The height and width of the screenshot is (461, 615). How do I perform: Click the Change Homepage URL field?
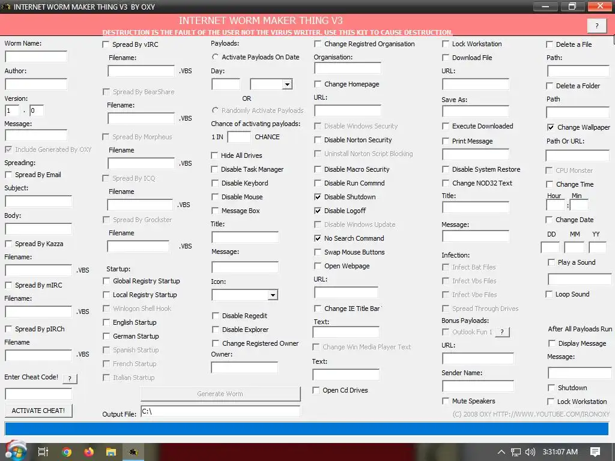(x=348, y=110)
